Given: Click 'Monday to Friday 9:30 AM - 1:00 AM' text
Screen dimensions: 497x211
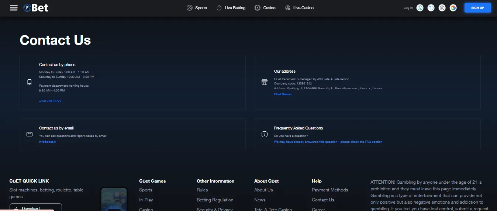Looking at the screenshot, I should pos(64,72).
